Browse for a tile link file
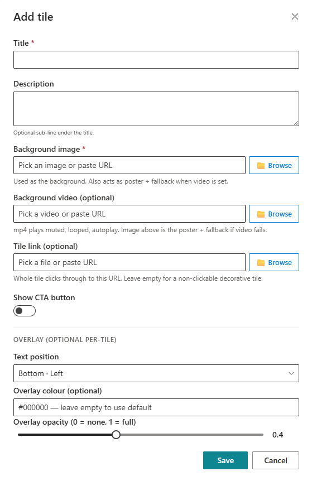The height and width of the screenshot is (481, 312). (x=274, y=262)
